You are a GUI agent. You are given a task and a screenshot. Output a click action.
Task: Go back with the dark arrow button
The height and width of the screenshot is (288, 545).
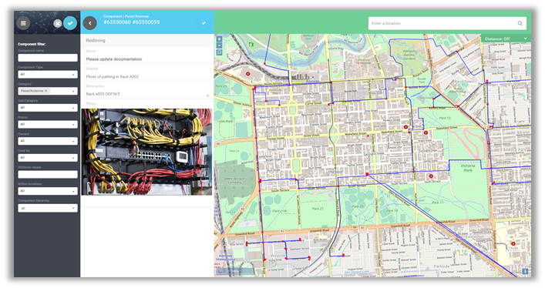pos(90,23)
